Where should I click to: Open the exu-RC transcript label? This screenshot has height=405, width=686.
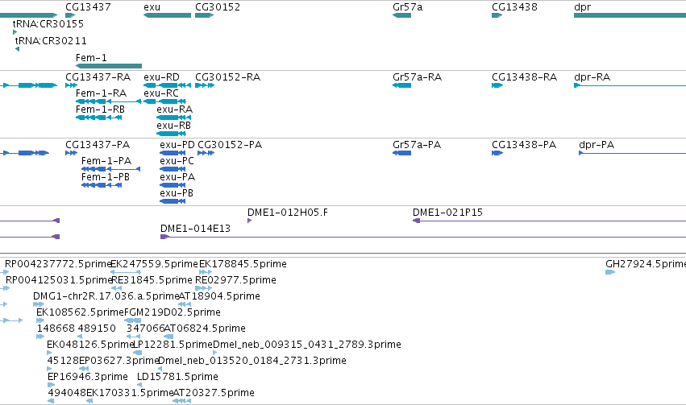point(161,93)
